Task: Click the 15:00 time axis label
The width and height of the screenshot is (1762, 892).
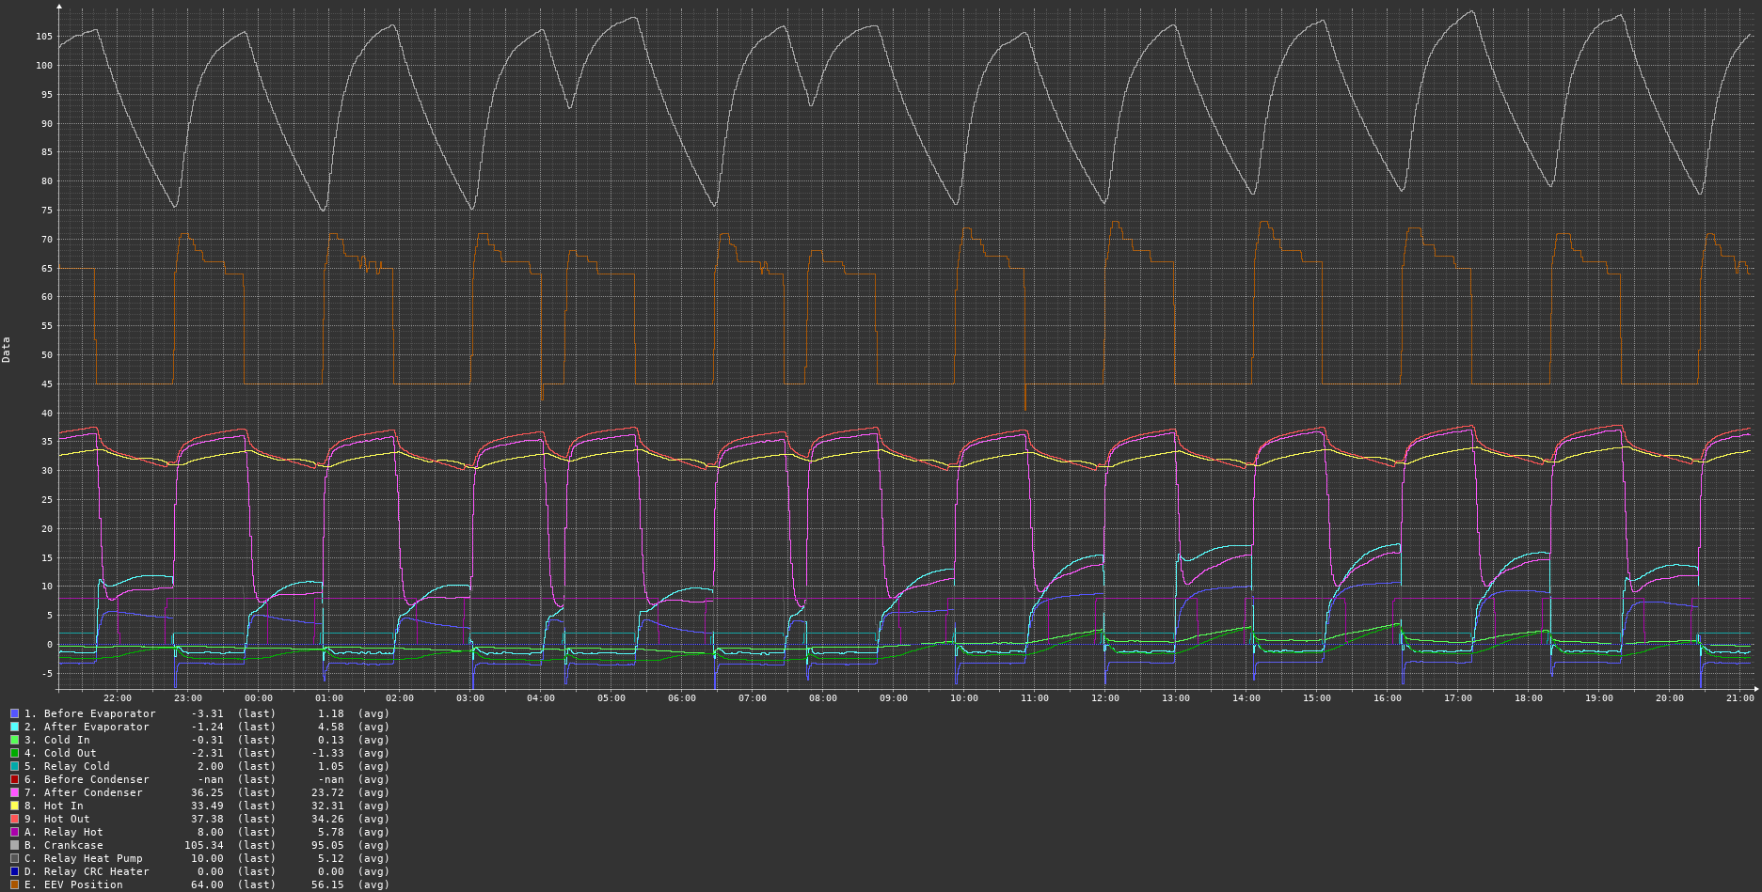Action: (1317, 698)
